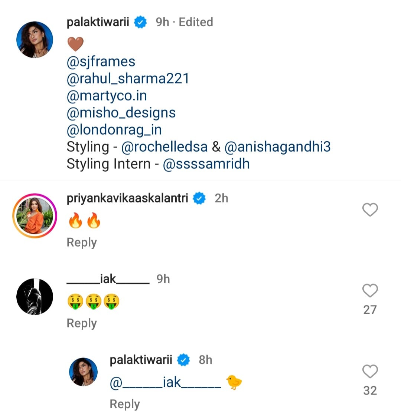View priyankavikaaskalantri's story avatar
This screenshot has height=419, width=401.
[35, 215]
